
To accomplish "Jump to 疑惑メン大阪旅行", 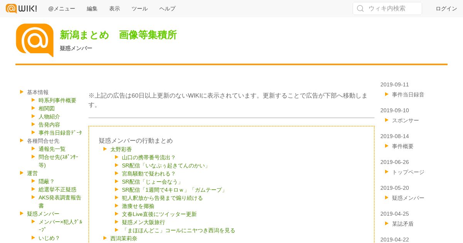I will click(144, 222).
